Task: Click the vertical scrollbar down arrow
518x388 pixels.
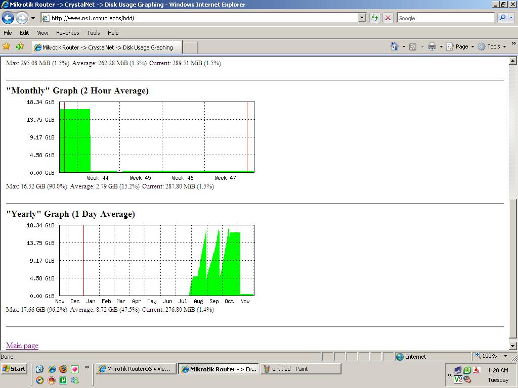Action: pyautogui.click(x=513, y=346)
